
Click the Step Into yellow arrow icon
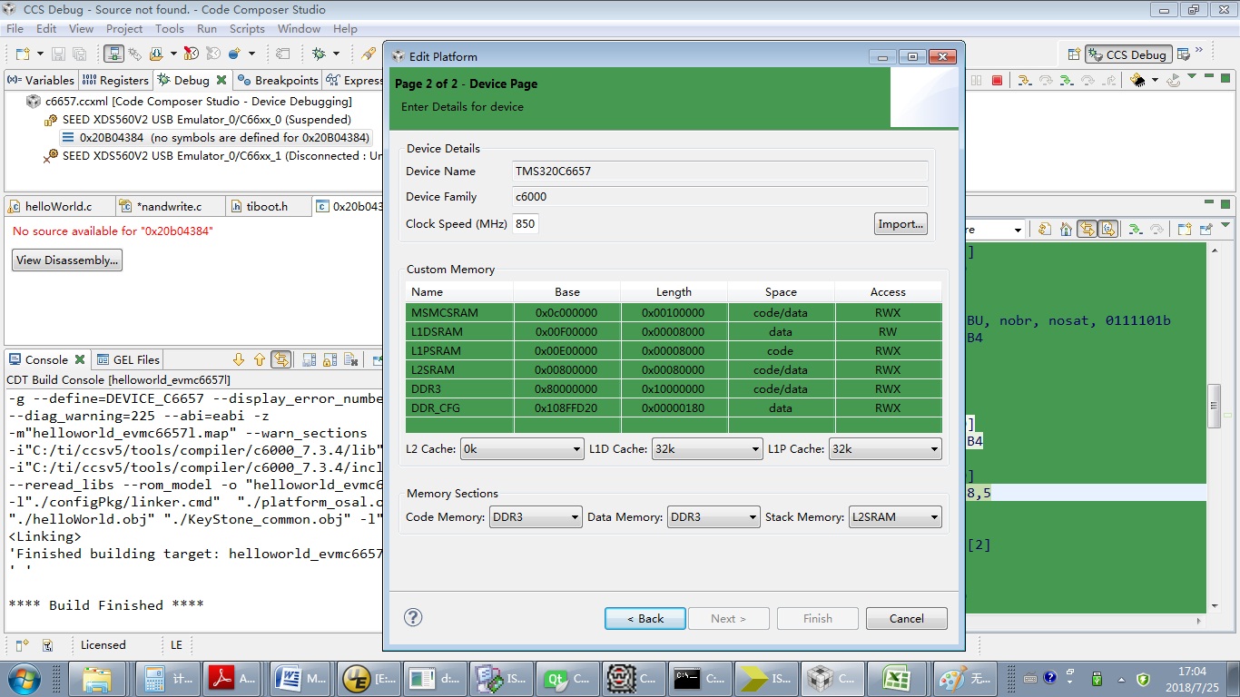[1024, 80]
